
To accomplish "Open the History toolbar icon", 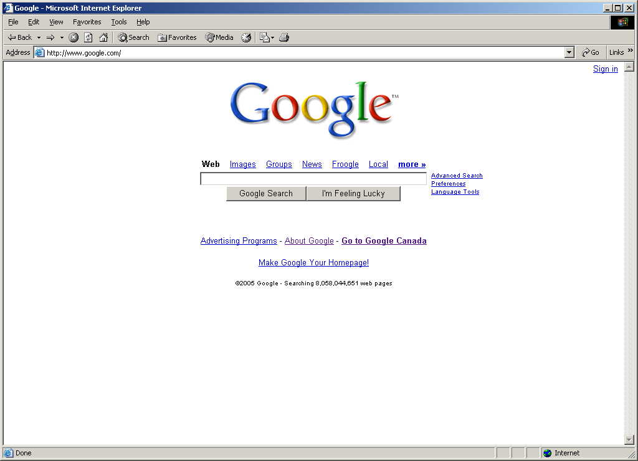I will click(x=246, y=37).
